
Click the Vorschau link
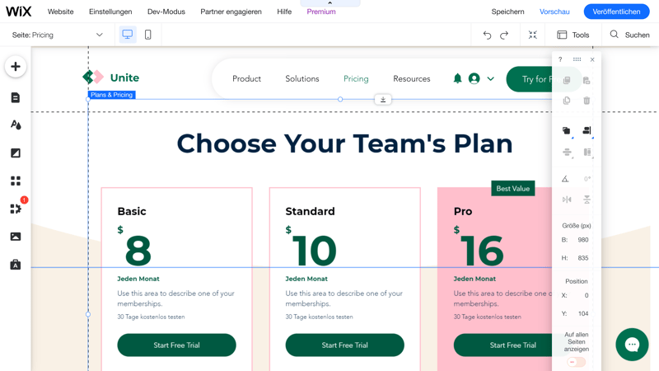coord(554,12)
